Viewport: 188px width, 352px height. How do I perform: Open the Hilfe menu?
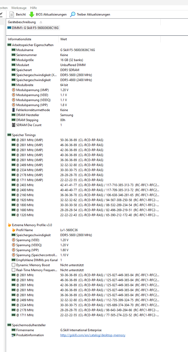pyautogui.click(x=34, y=8)
